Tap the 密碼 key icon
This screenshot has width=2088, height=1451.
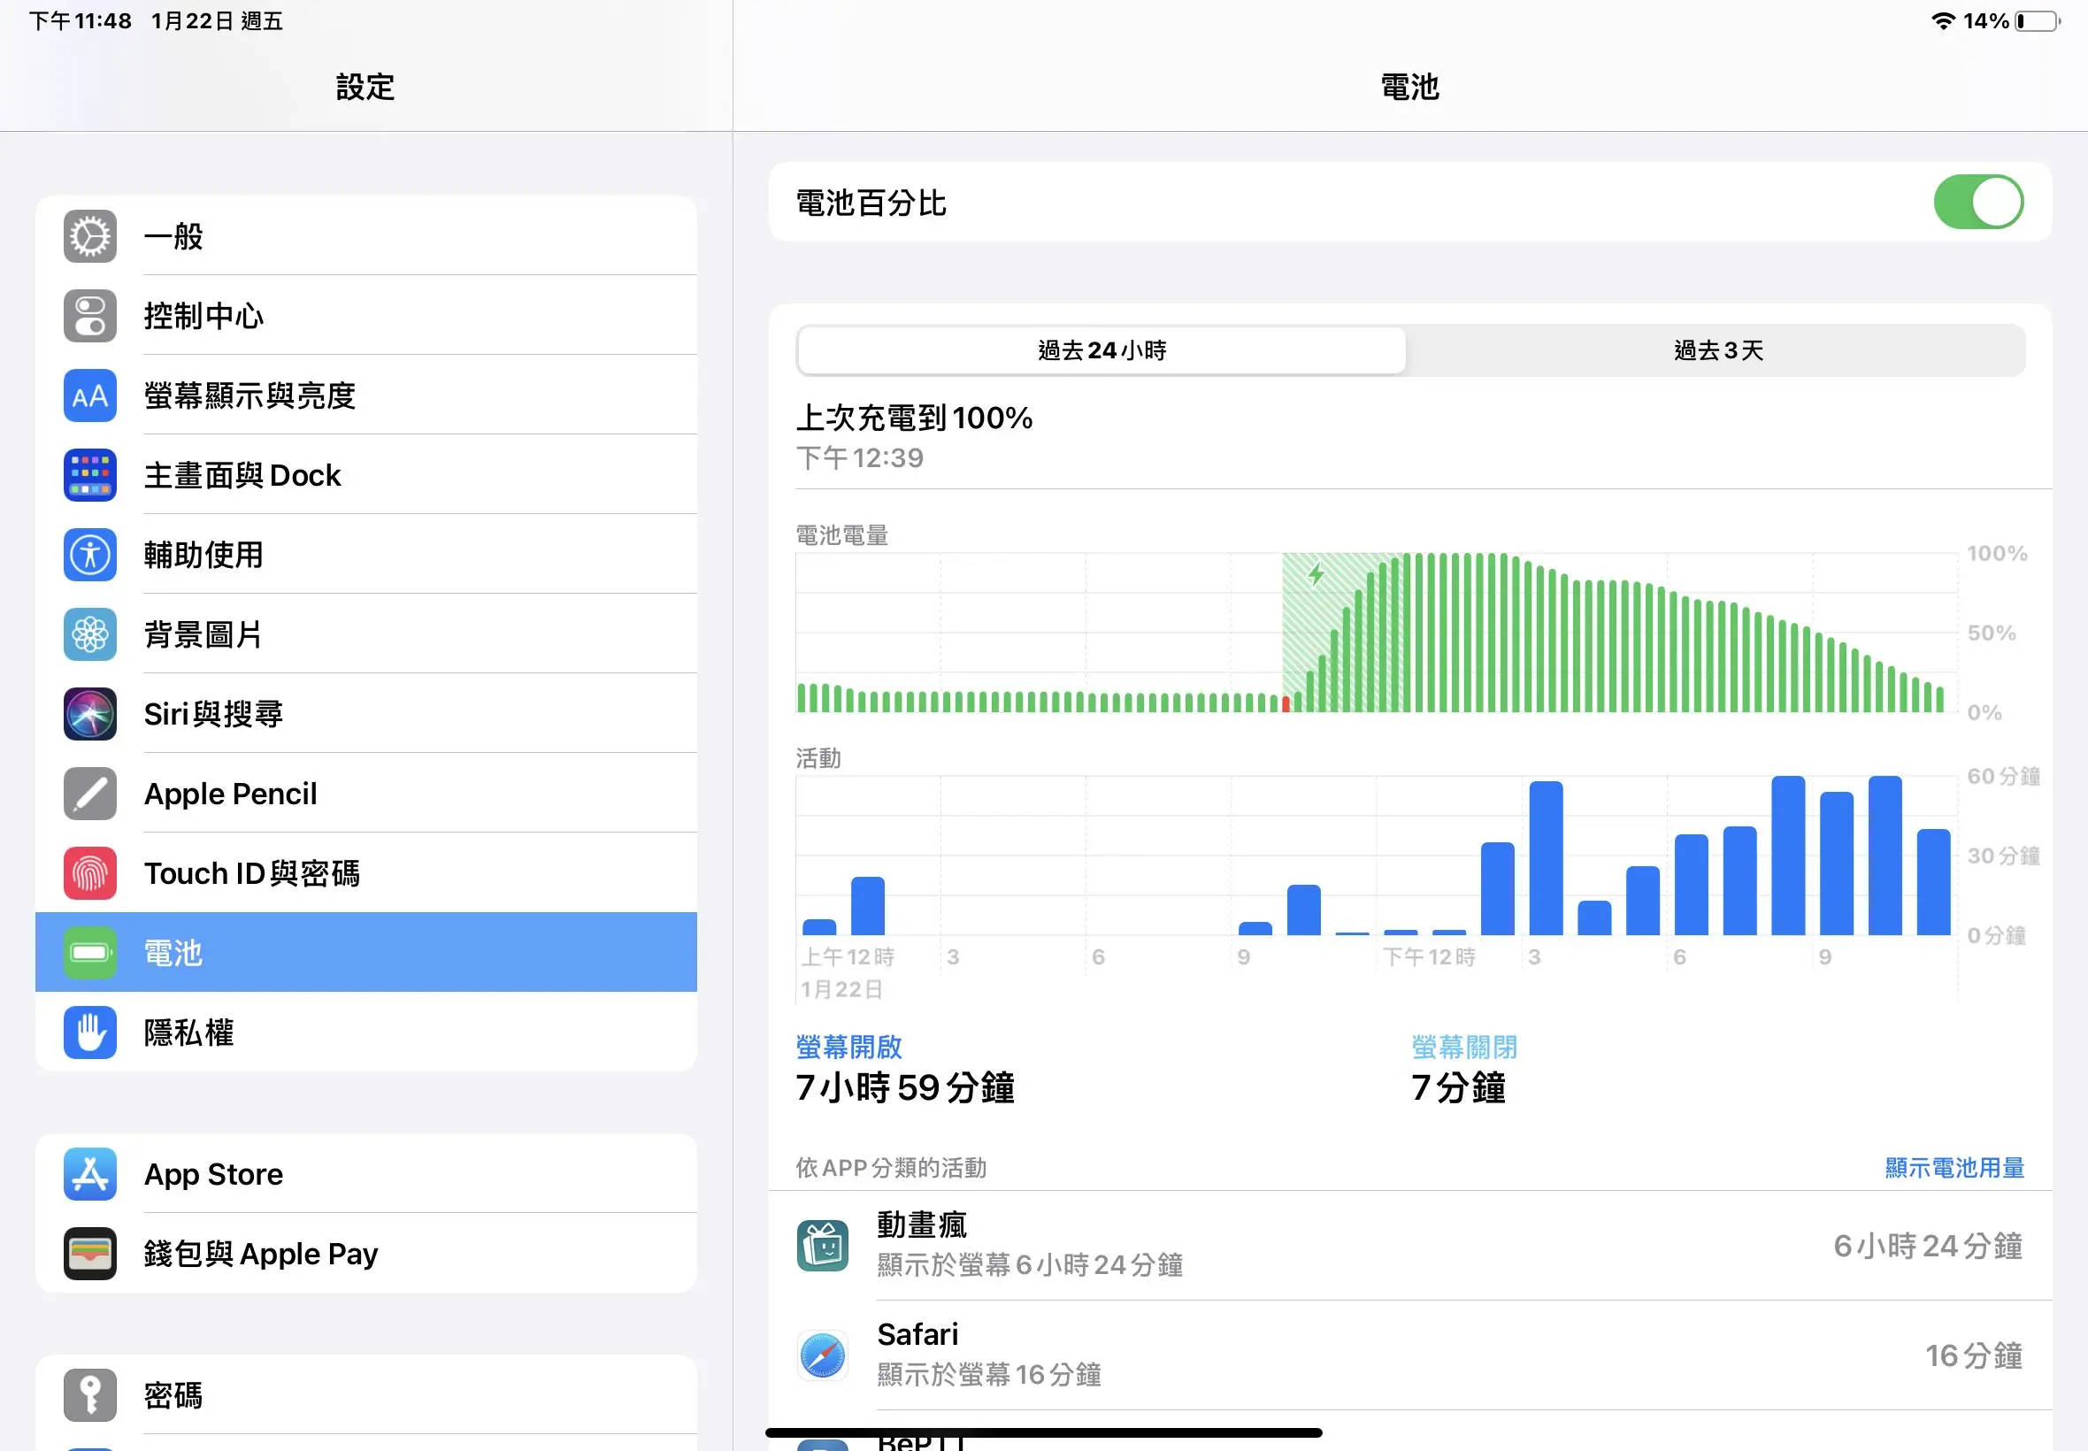90,1395
